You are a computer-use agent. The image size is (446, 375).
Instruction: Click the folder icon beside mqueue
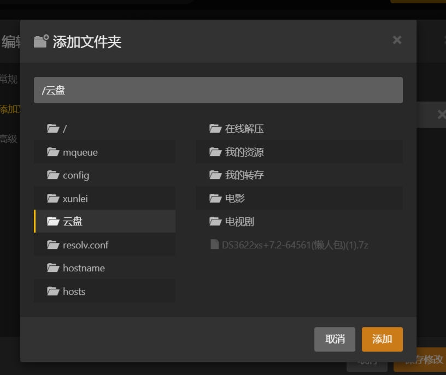point(53,152)
